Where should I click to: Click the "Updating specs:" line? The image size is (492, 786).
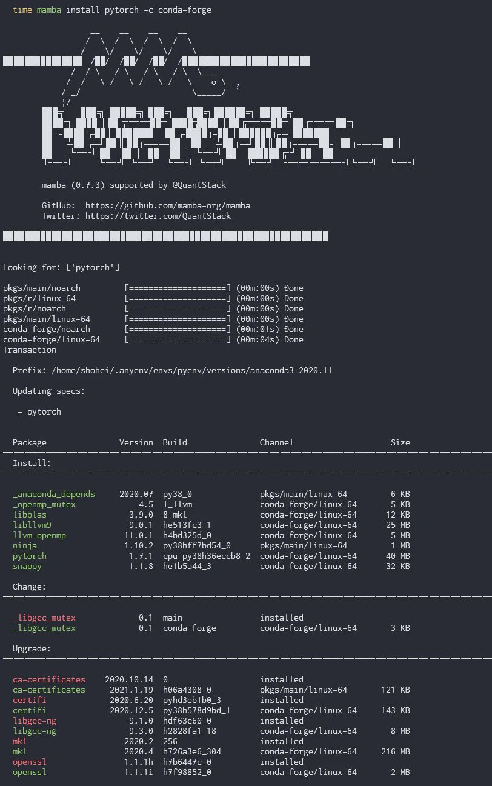[x=49, y=391]
